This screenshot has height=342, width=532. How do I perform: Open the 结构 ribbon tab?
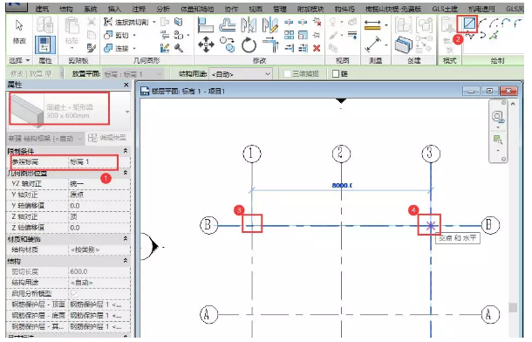pos(65,9)
